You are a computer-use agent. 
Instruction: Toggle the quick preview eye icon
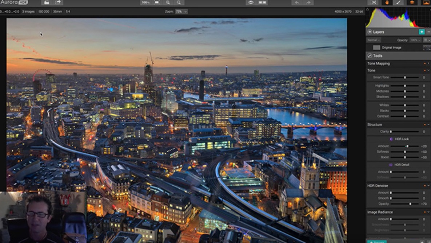251,3
